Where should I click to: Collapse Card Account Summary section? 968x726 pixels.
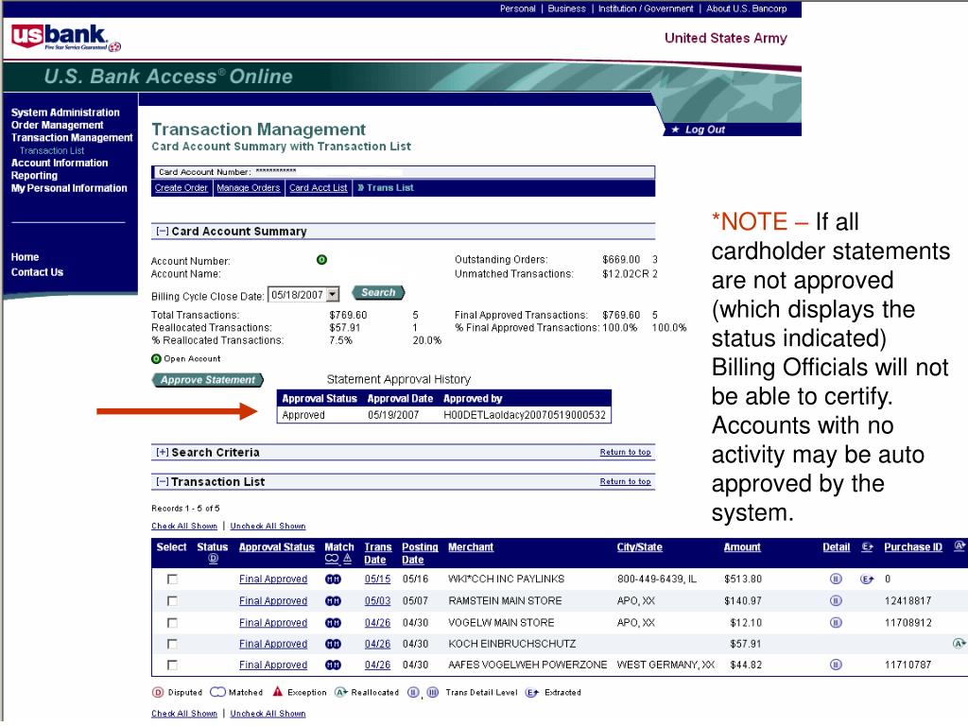click(x=163, y=231)
